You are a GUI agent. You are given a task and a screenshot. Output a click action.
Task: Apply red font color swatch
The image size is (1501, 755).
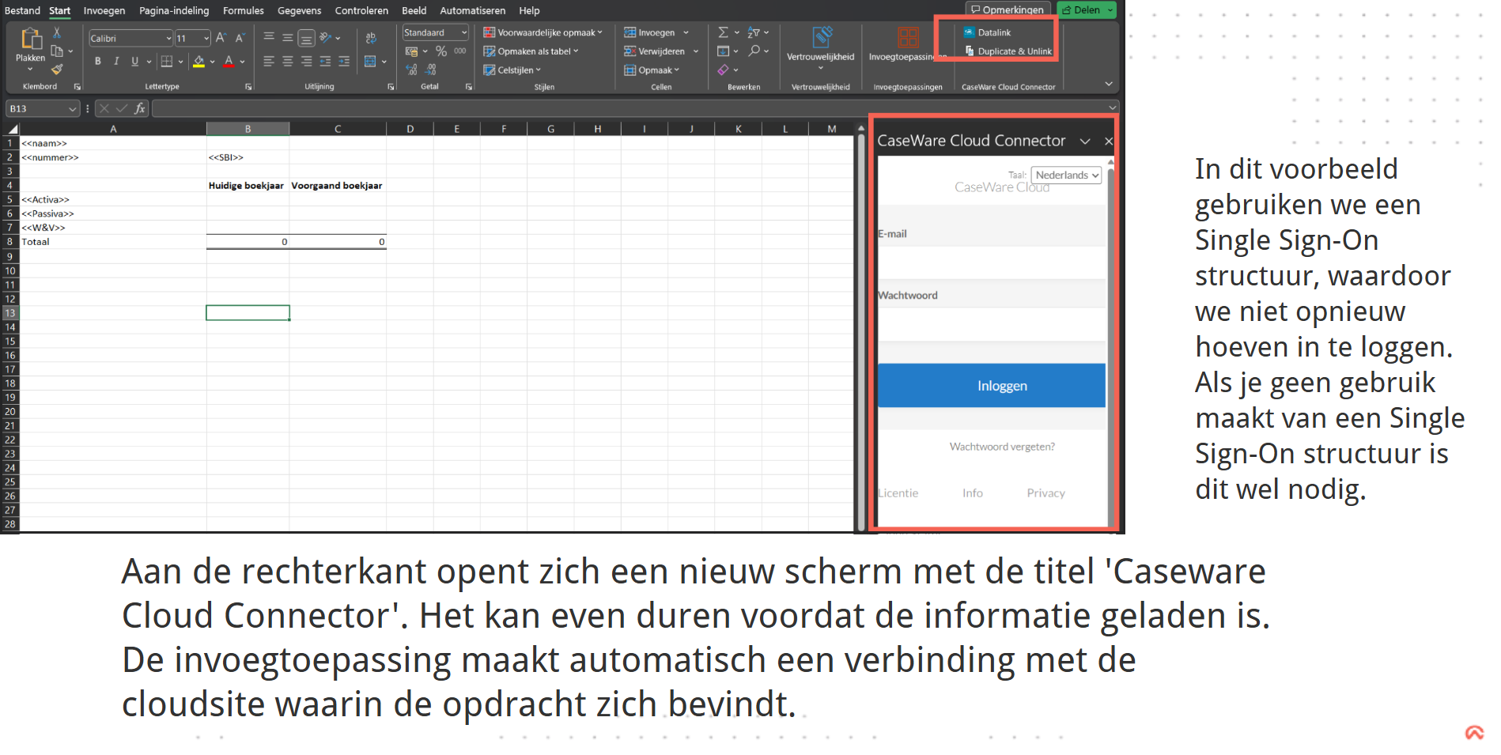click(x=229, y=62)
